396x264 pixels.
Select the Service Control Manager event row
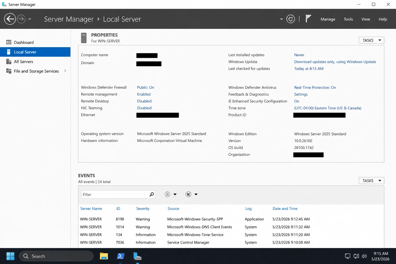(x=231, y=242)
